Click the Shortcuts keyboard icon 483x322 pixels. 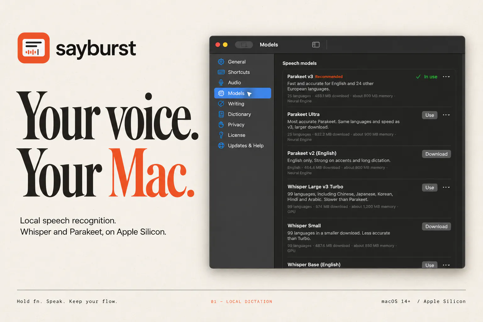221,72
